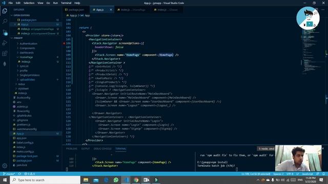Select the TERMINAL panel tab

121,149
